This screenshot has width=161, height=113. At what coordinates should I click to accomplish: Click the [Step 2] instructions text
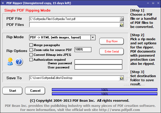click(x=143, y=49)
